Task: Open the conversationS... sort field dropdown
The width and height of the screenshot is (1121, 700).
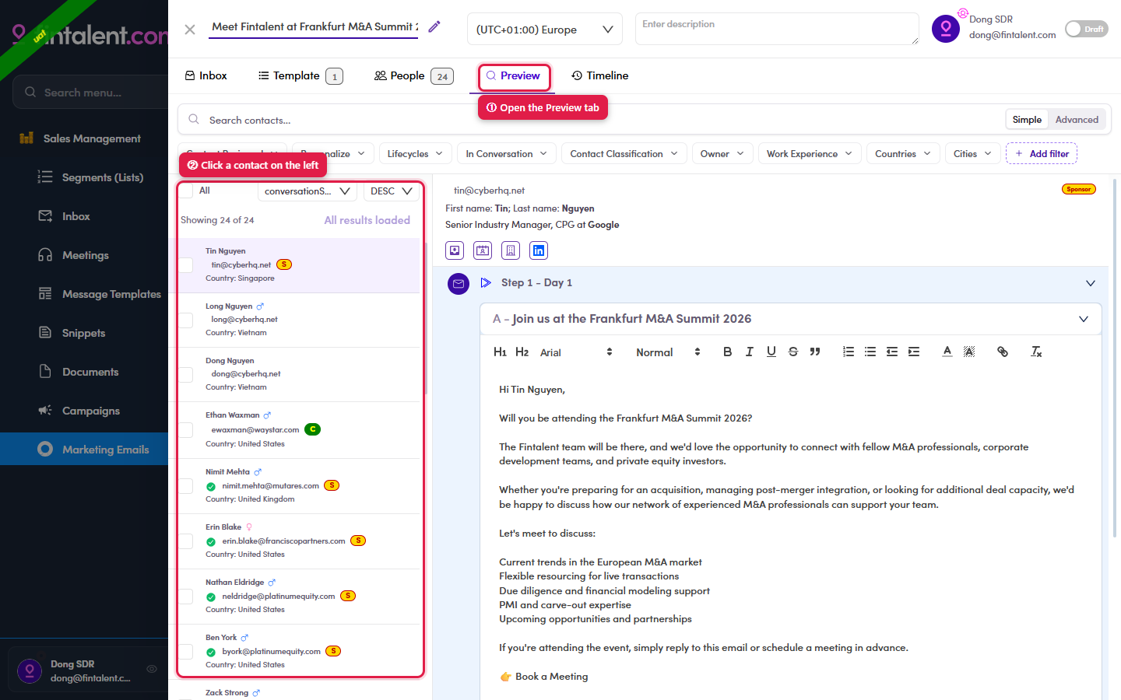Action: 307,191
